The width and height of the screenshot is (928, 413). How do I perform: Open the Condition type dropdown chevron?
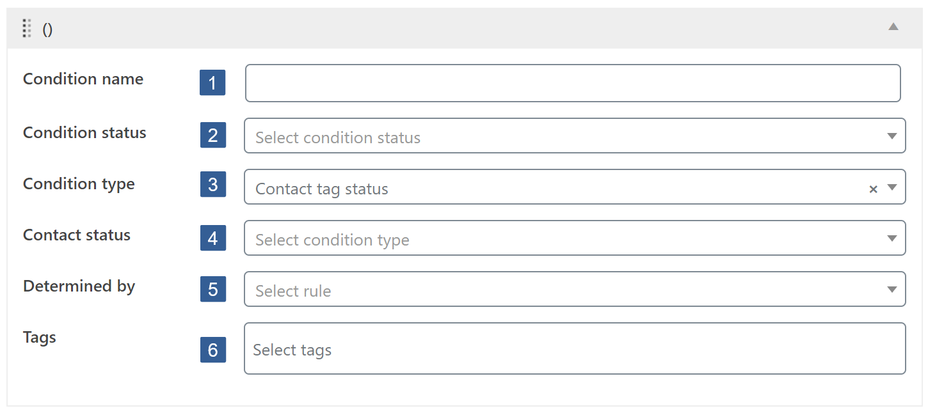point(892,187)
